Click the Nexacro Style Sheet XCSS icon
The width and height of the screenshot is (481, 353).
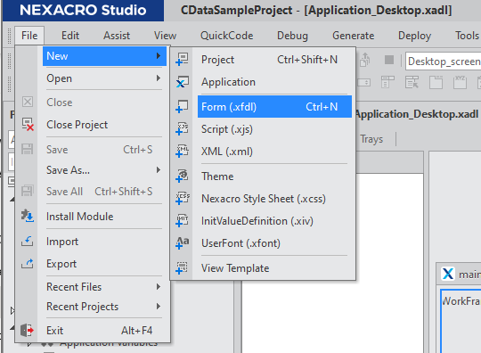pyautogui.click(x=183, y=199)
